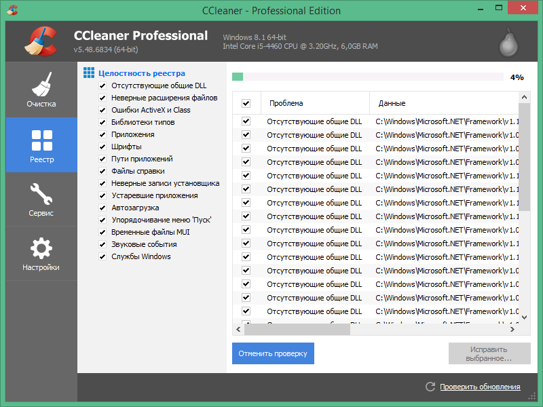Toggle the select-all checkbox in results header

pyautogui.click(x=246, y=102)
